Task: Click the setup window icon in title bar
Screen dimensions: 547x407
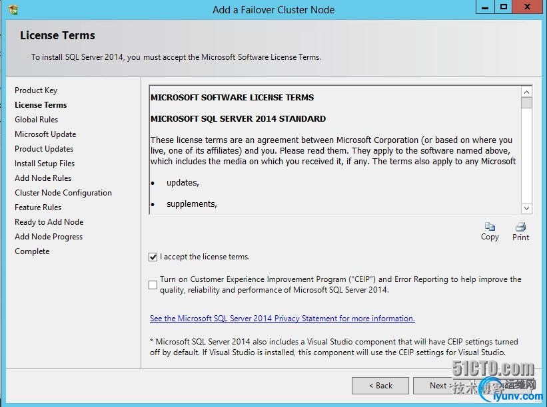Action: point(13,10)
